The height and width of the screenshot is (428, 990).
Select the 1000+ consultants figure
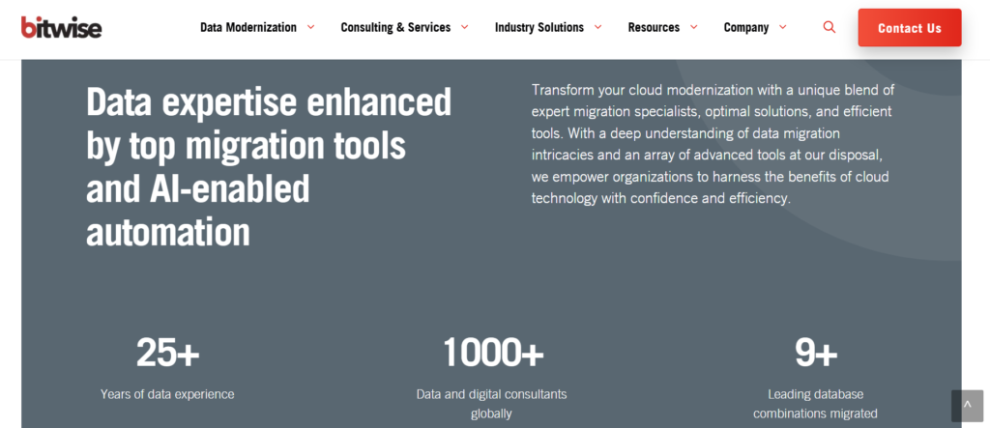pyautogui.click(x=492, y=353)
